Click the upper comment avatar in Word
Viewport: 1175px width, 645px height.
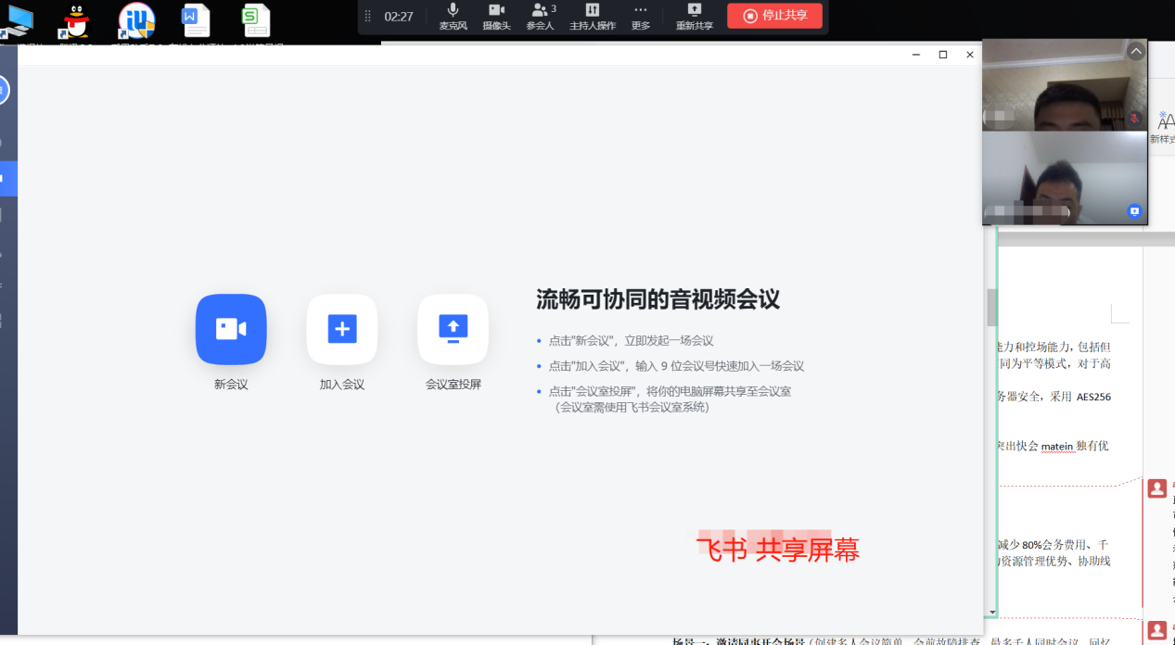1157,488
